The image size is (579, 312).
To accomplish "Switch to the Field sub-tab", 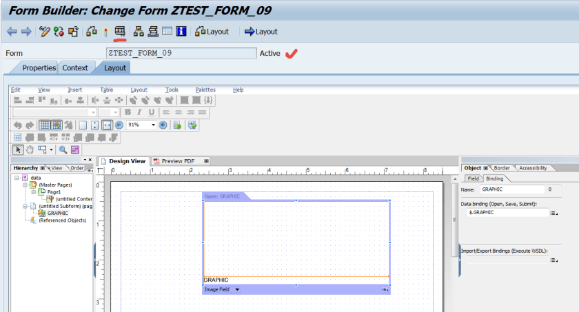I will tap(473, 178).
